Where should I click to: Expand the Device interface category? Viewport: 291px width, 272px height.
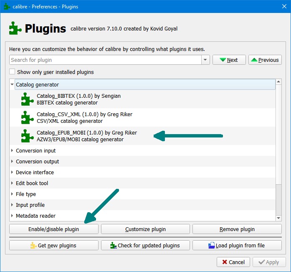[x=12, y=172]
